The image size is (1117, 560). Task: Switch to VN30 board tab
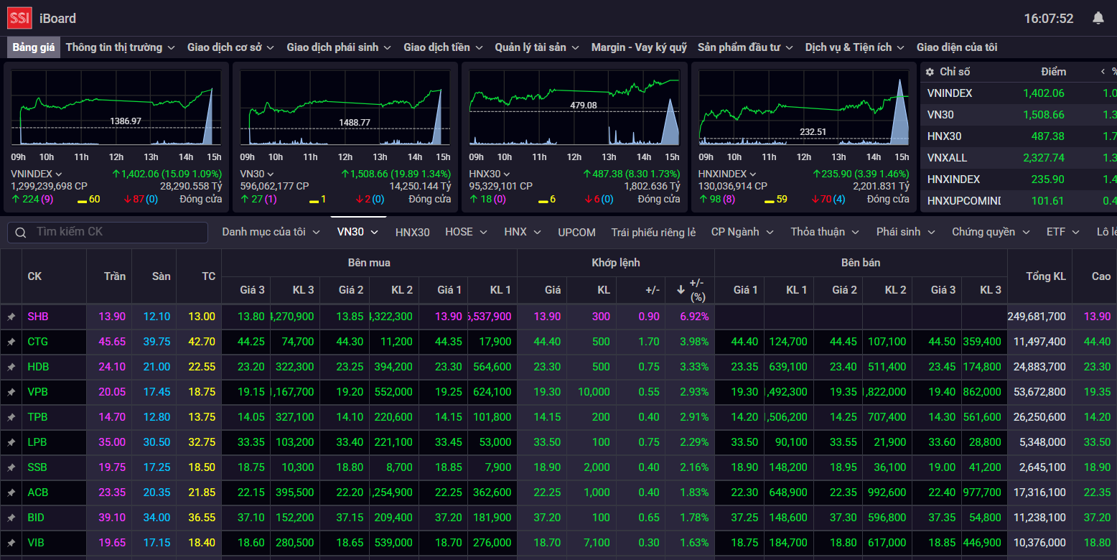click(x=358, y=232)
